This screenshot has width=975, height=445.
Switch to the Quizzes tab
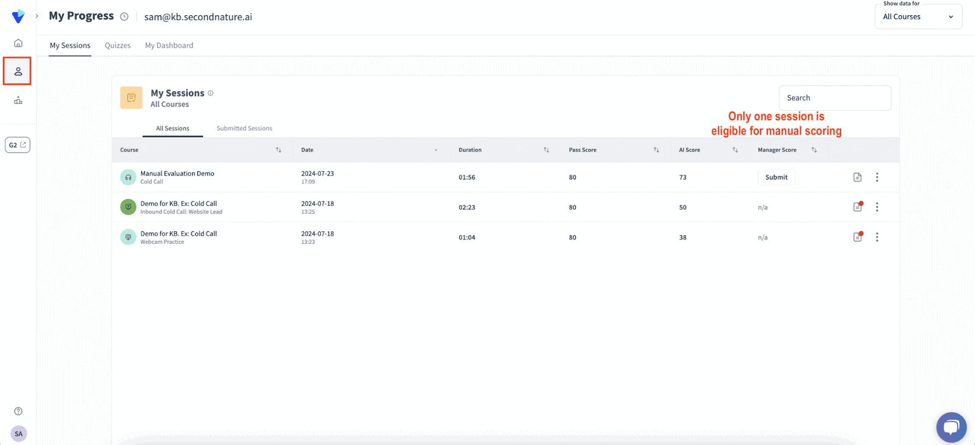click(x=118, y=46)
